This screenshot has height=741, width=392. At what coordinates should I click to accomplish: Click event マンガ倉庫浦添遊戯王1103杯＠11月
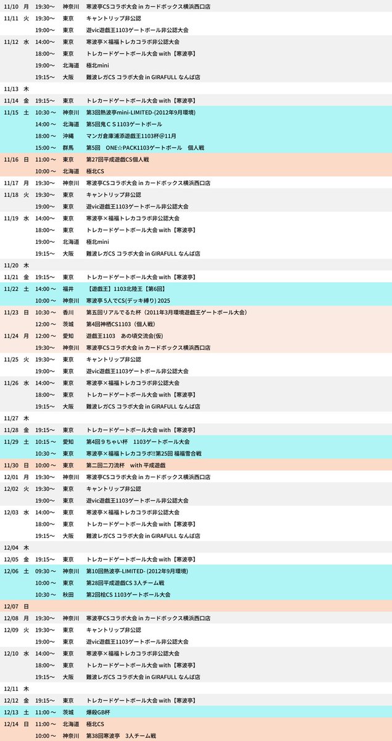tap(132, 135)
